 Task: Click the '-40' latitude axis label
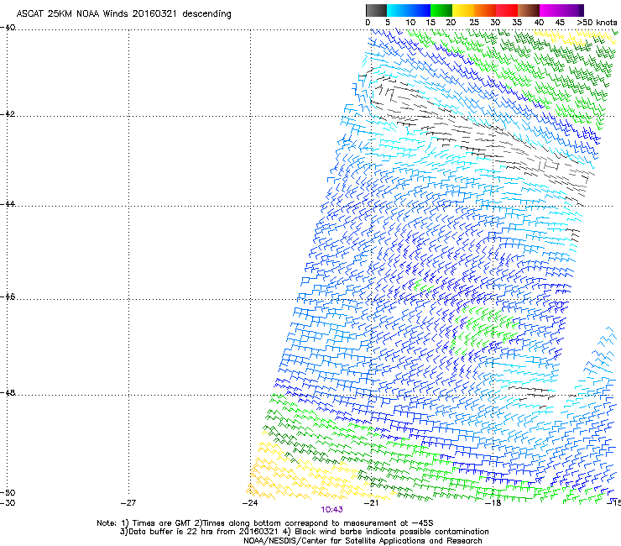point(8,28)
